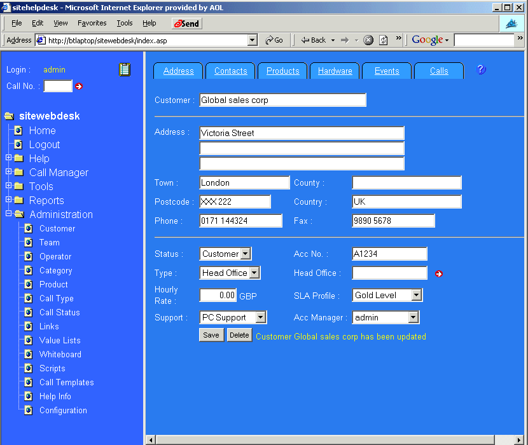Click the red arrow next to Call No. field

tap(79, 86)
